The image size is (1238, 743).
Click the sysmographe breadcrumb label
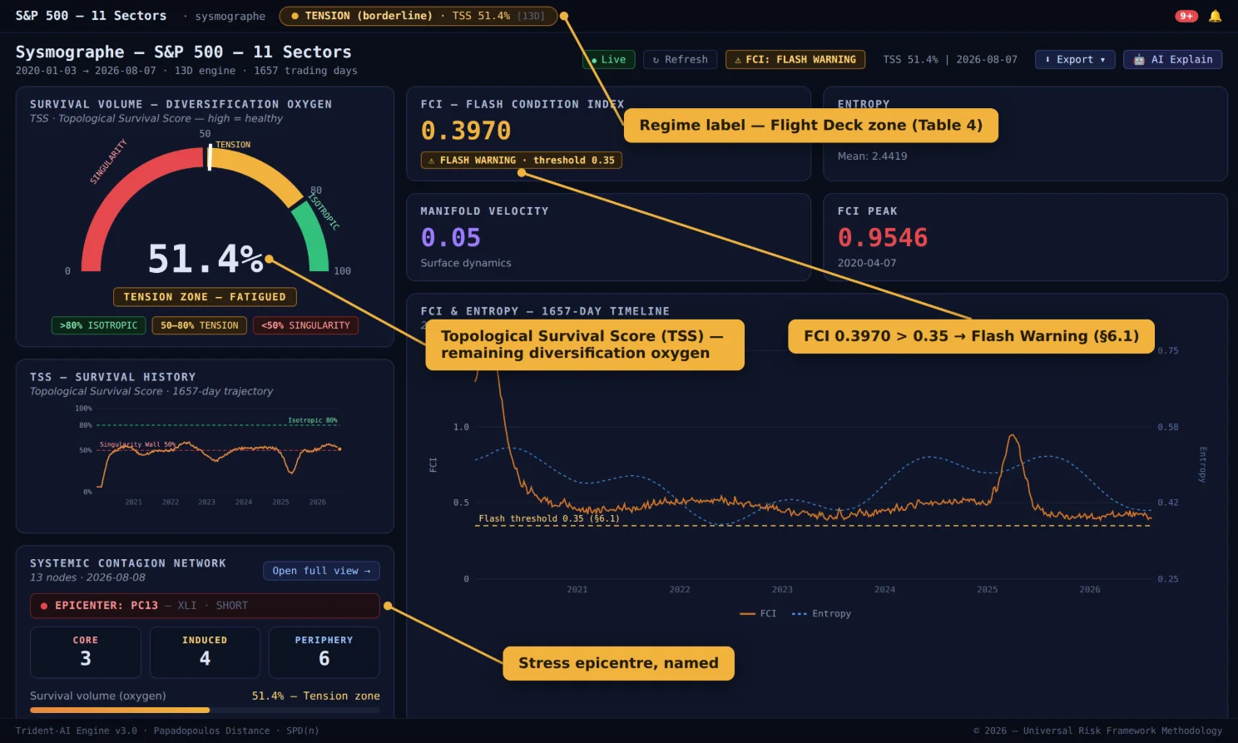pyautogui.click(x=230, y=17)
